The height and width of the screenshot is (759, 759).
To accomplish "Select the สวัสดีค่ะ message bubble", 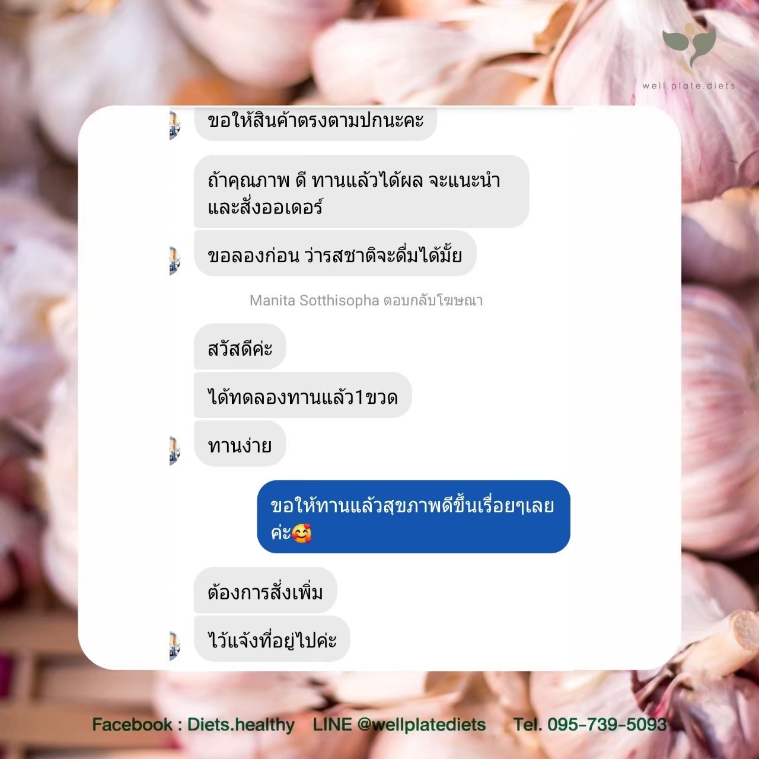I will [x=240, y=347].
